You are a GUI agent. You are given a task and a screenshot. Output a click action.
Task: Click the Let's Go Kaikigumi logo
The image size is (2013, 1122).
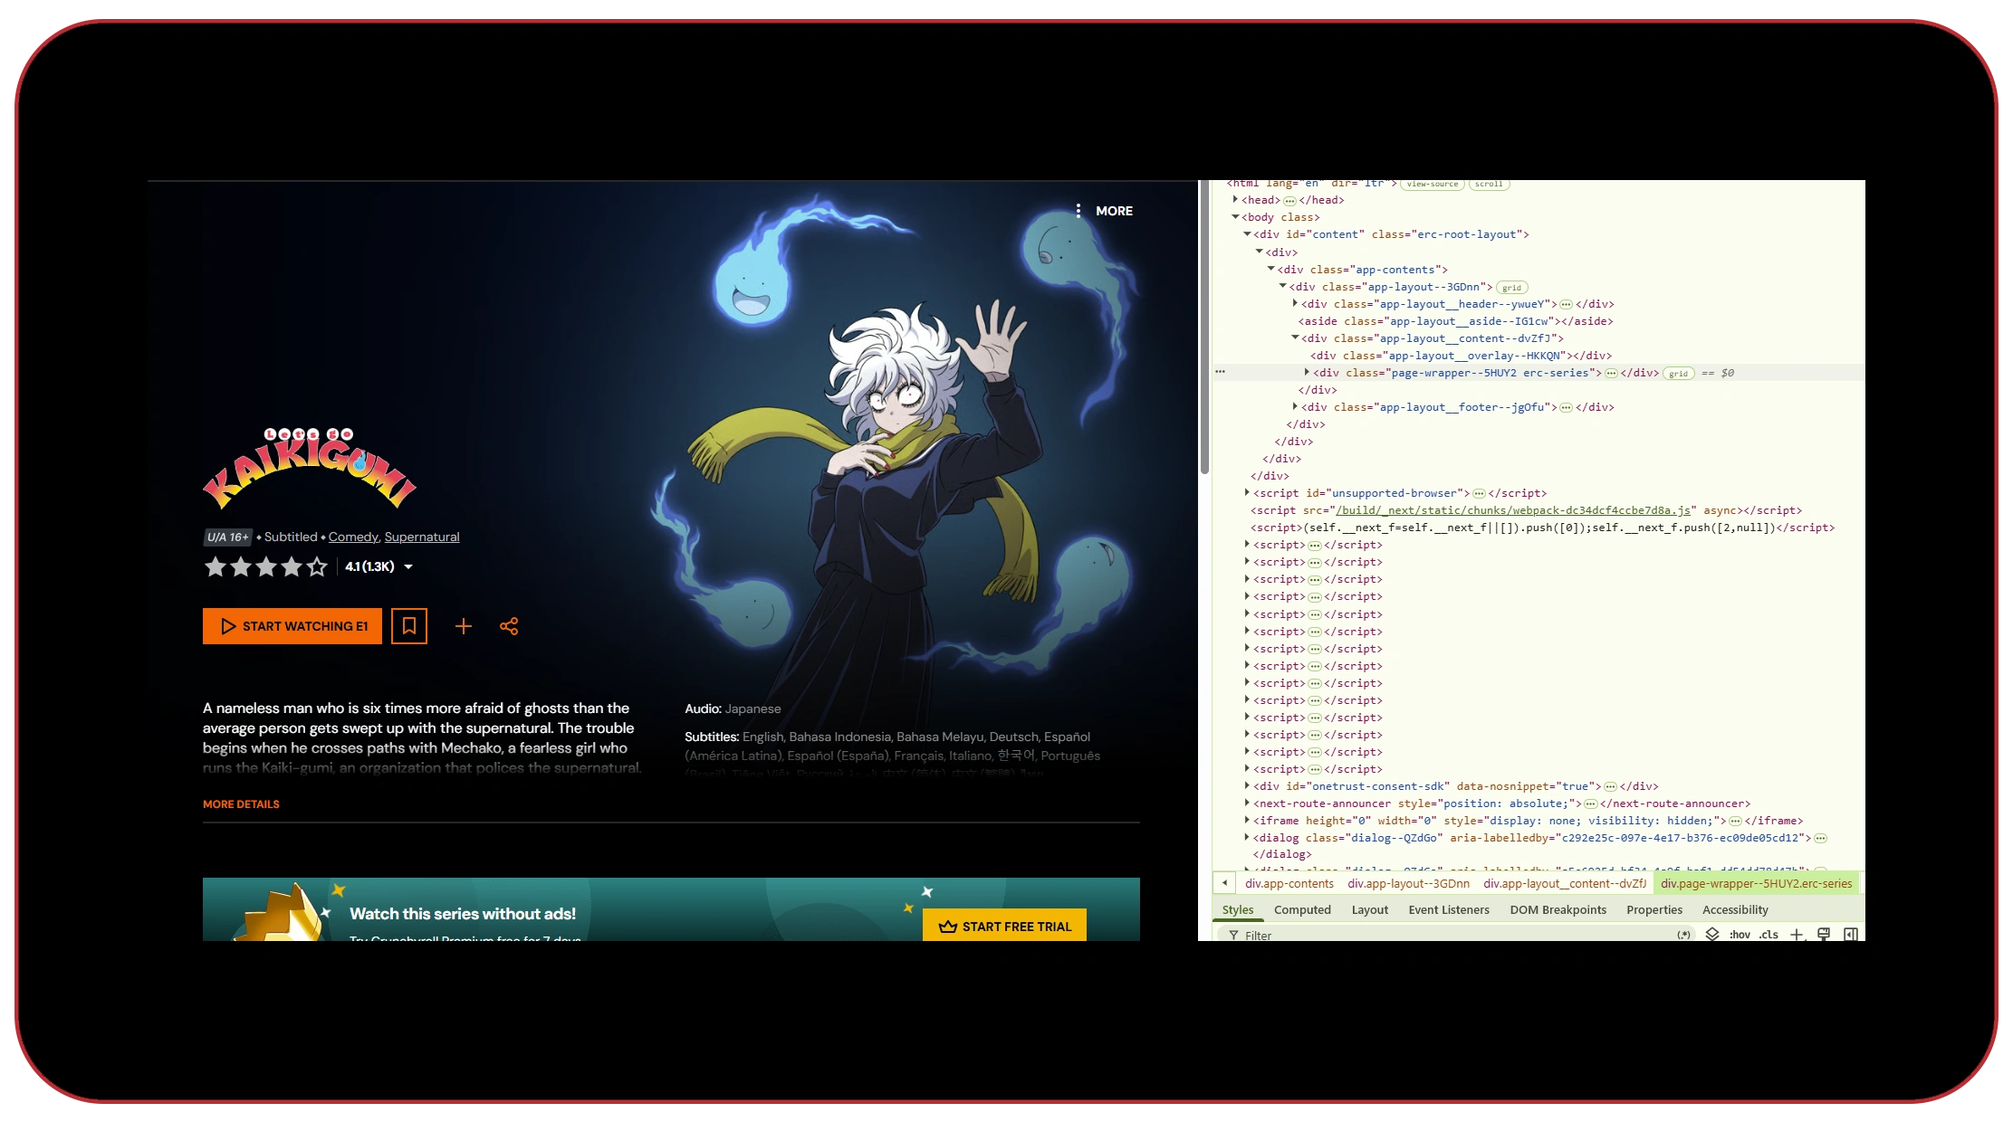[309, 467]
